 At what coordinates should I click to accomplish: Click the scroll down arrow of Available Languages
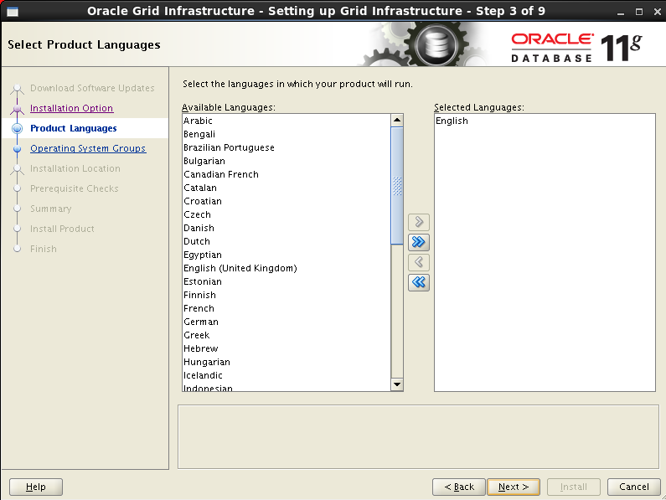click(397, 384)
